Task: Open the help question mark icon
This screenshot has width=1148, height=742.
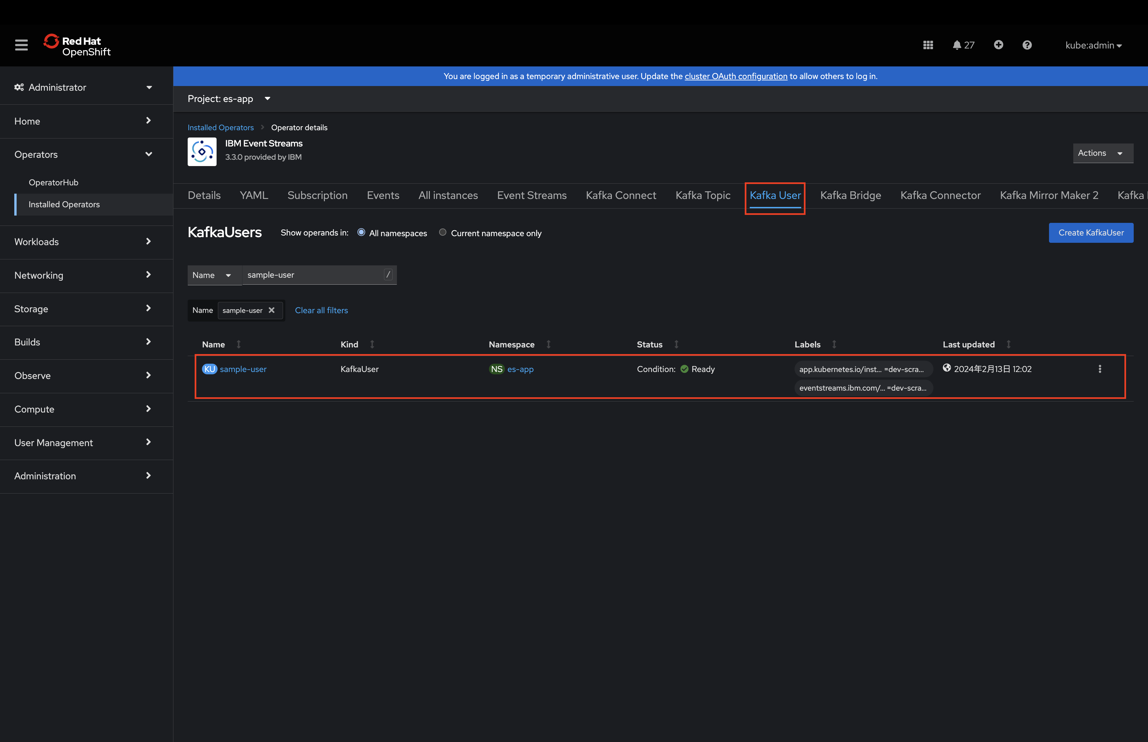Action: pyautogui.click(x=1027, y=45)
